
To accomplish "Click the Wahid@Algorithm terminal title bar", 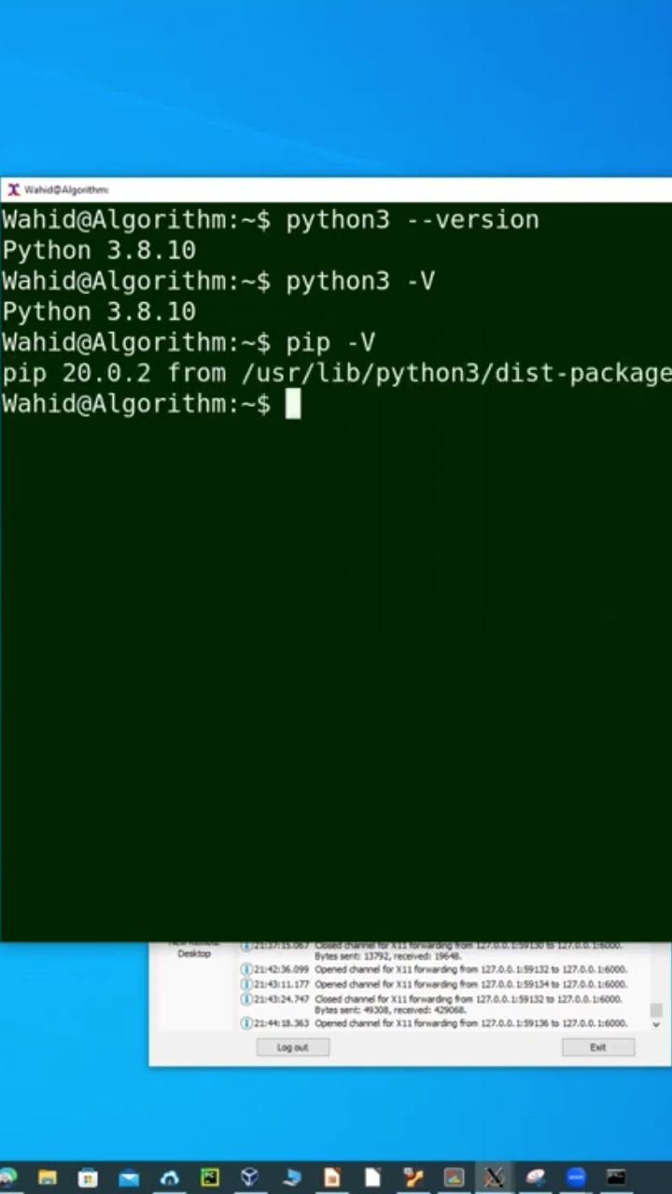I will click(x=336, y=189).
